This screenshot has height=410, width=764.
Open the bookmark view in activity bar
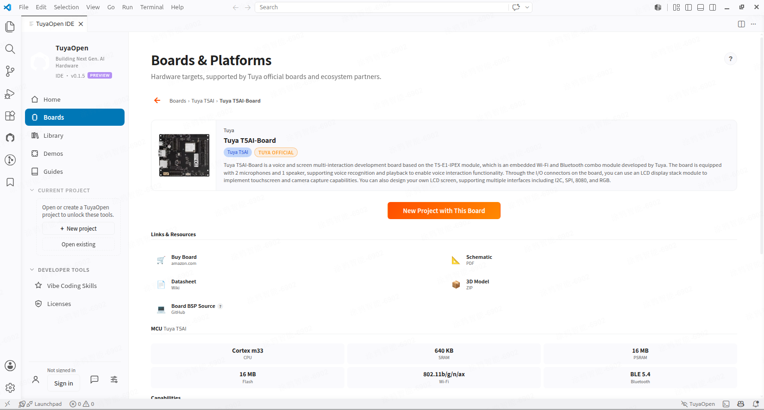10,182
